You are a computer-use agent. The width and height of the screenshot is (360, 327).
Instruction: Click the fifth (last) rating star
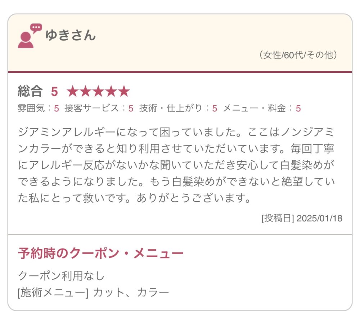124,92
